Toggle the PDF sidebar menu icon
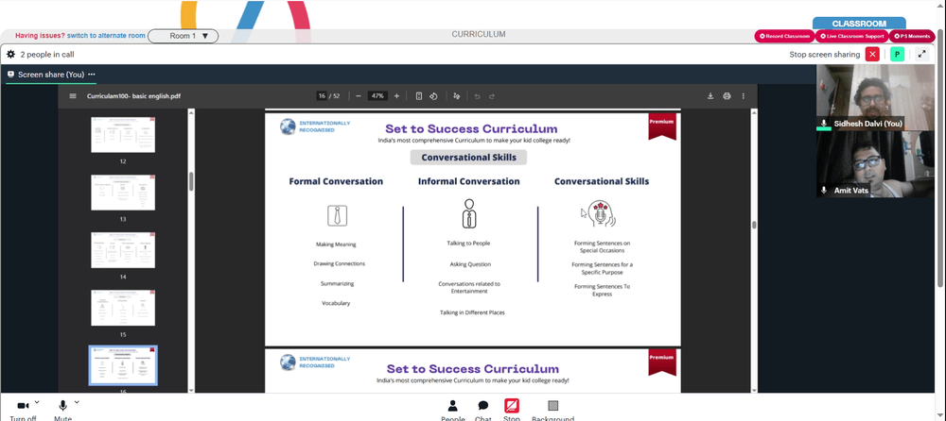Screen dimensions: 946x421 point(73,95)
